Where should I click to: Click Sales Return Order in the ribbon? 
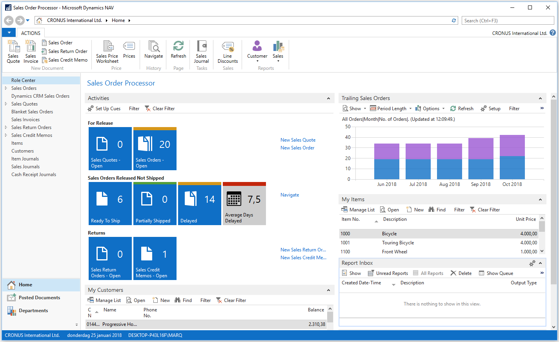pos(64,51)
